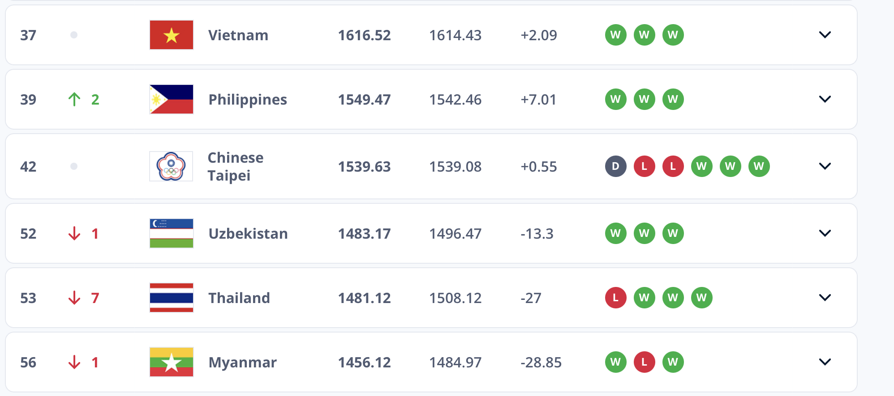This screenshot has height=396, width=894.
Task: Click Myanmar's red loss (L) badge
Action: click(644, 362)
